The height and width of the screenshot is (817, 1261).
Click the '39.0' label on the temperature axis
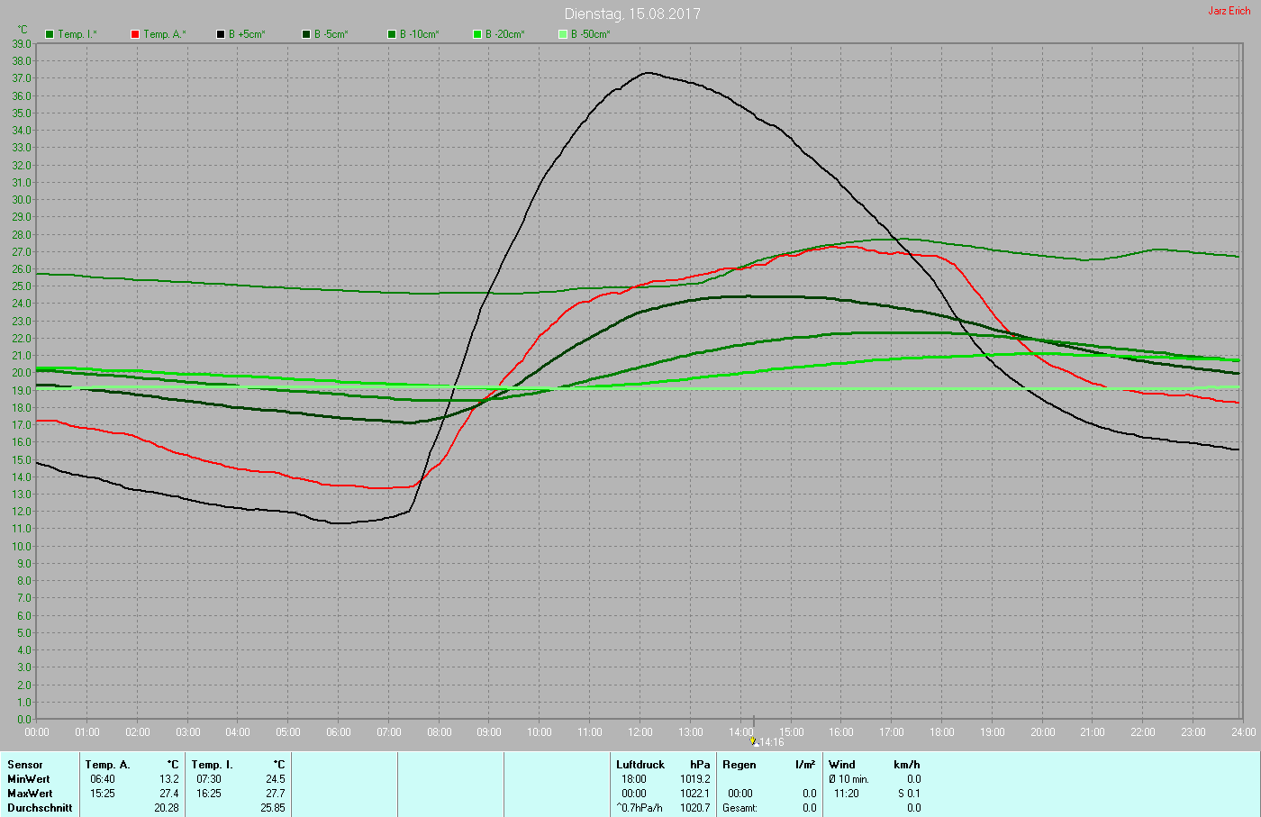[x=22, y=43]
